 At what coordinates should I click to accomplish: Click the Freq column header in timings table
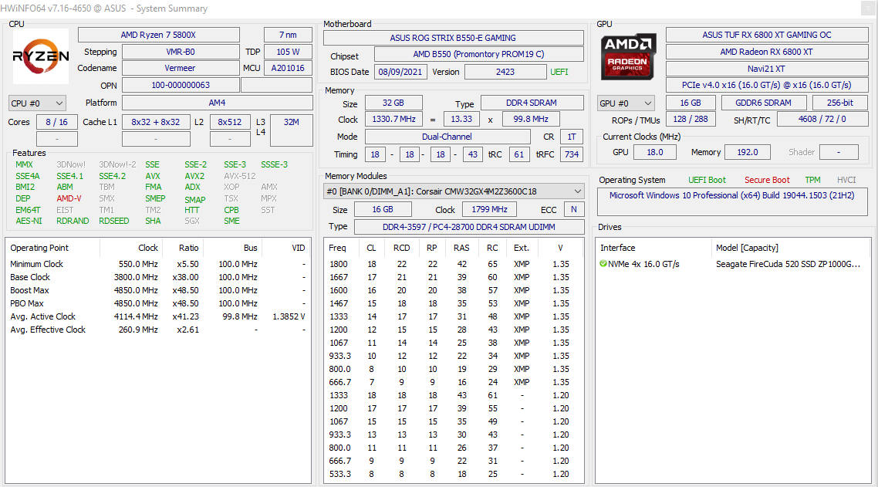point(338,248)
